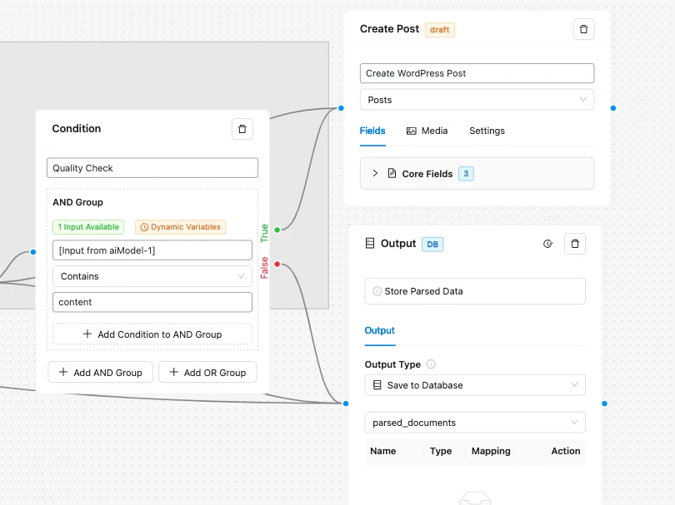The image size is (675, 505).
Task: Expand the Core Fields section
Action: tap(375, 174)
